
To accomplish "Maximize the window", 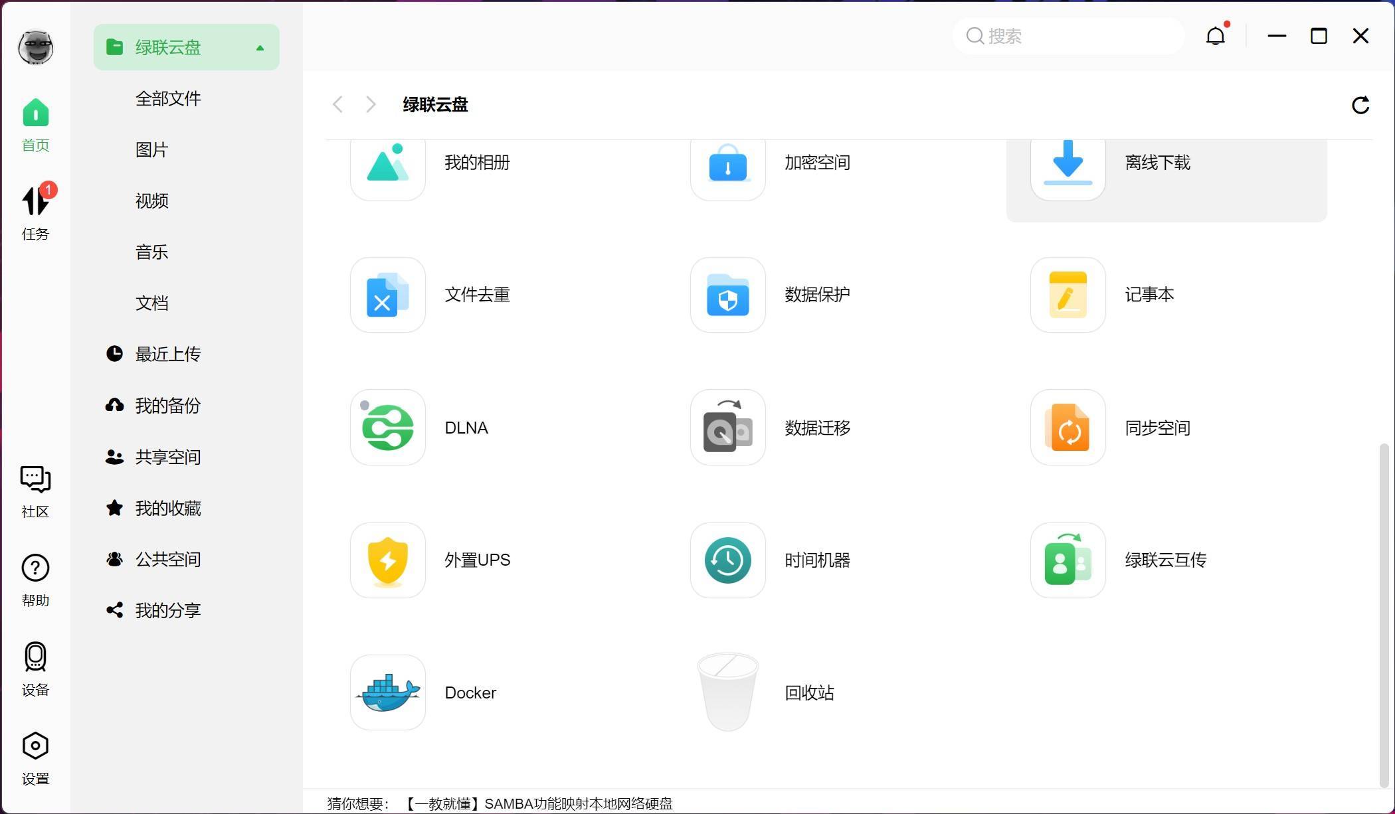I will (x=1319, y=36).
